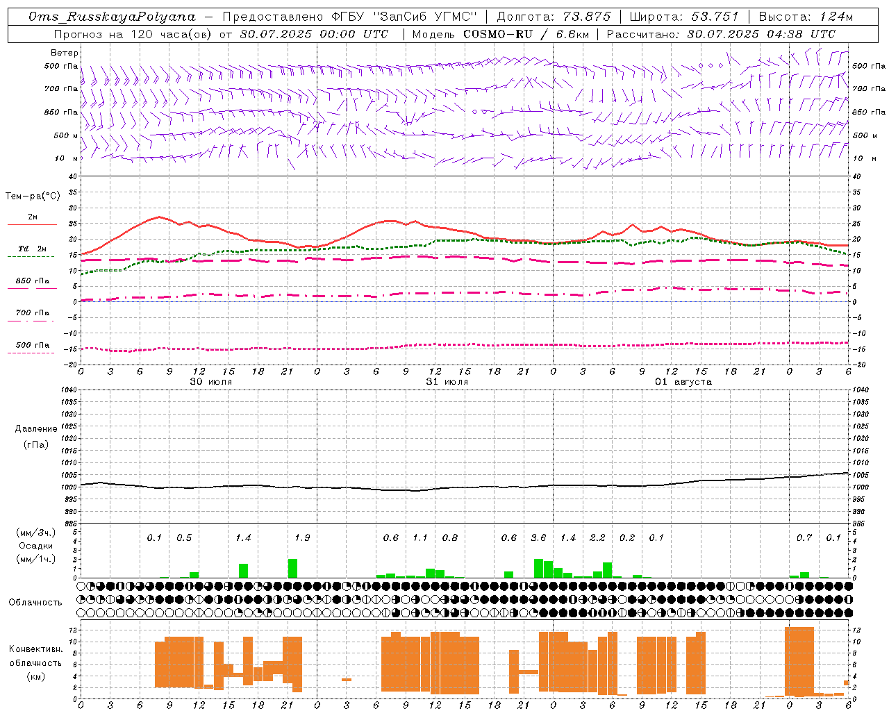Click the 3-hour precipitation value 0.8

coord(450,537)
